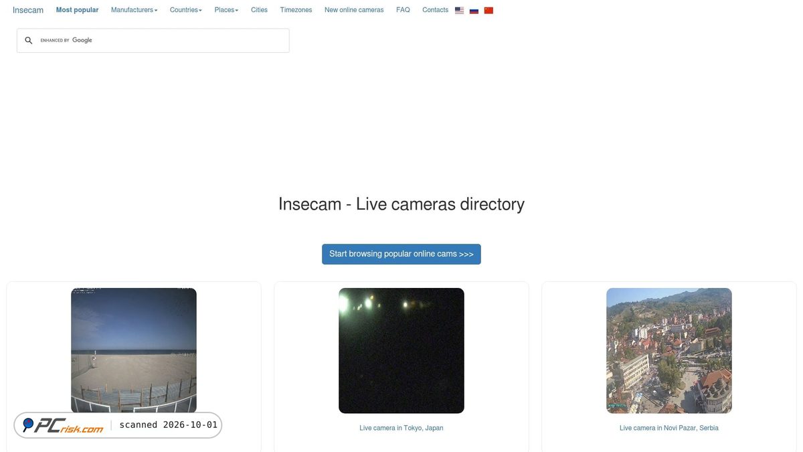Click Start browsing popular online cams button

(x=401, y=254)
